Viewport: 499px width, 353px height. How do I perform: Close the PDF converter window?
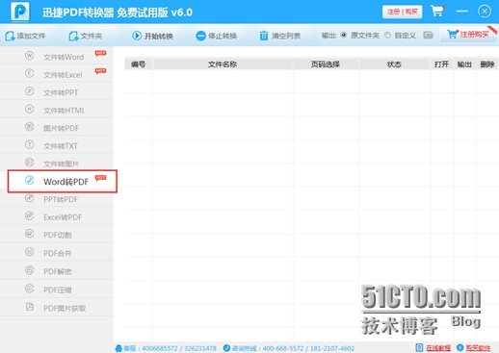pyautogui.click(x=485, y=12)
